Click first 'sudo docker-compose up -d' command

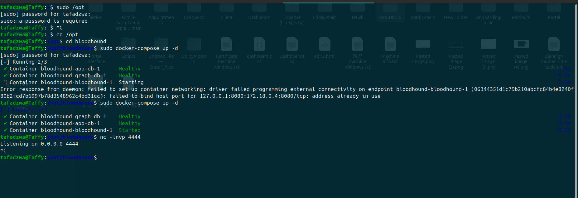pos(139,48)
